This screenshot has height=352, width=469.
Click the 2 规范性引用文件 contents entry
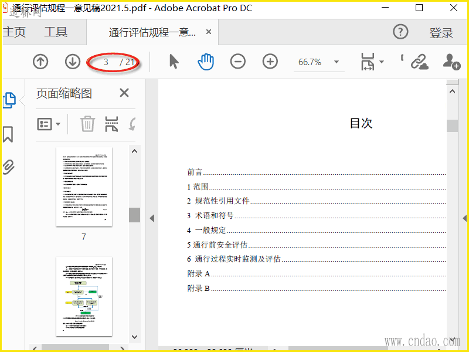[317, 201]
